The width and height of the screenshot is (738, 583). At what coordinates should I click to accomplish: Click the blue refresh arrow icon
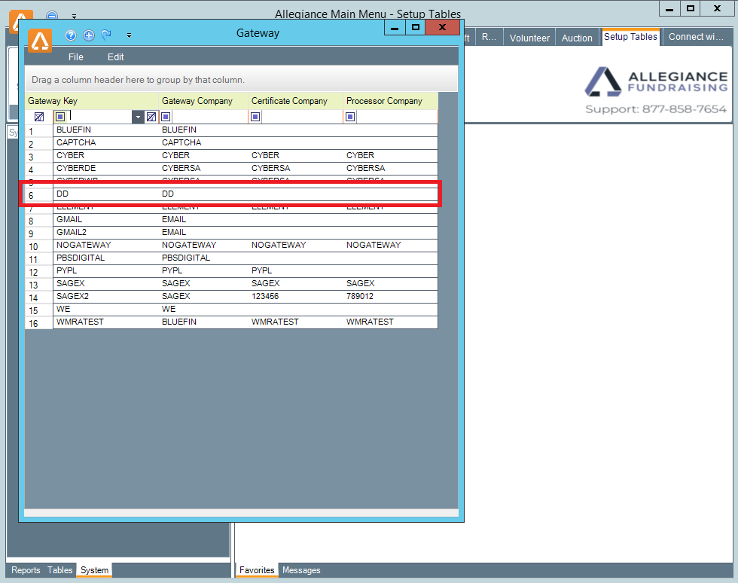tap(106, 35)
